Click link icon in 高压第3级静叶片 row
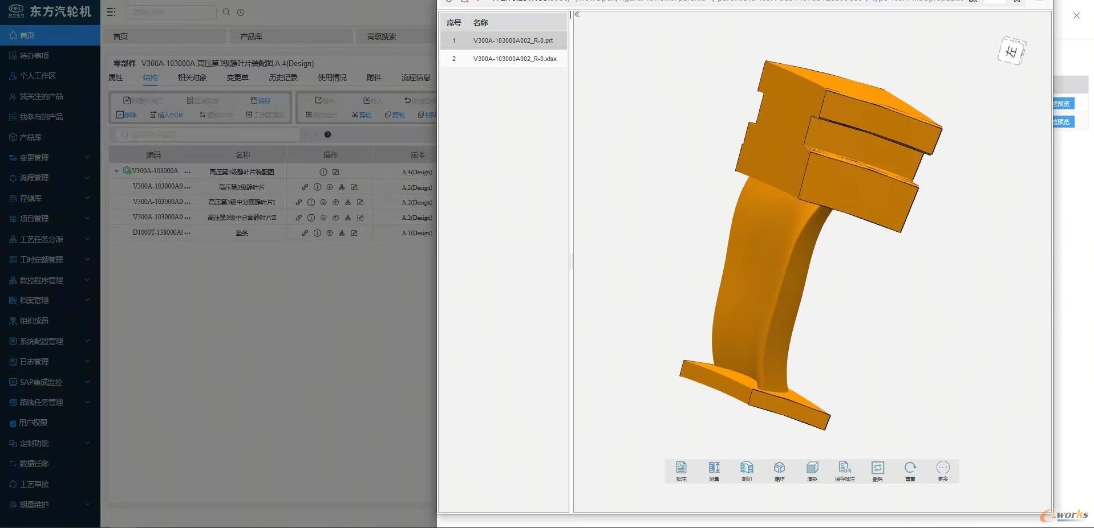Image resolution: width=1094 pixels, height=528 pixels. coord(305,187)
